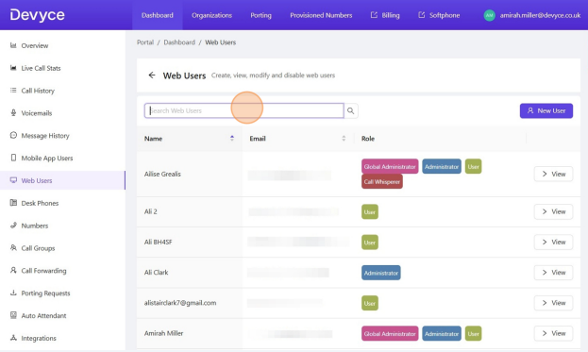Viewport: 588px width, 352px height.
Task: View the Ali Clark user
Action: [x=553, y=273]
